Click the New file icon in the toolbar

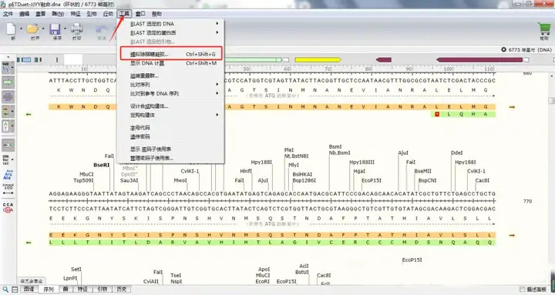[12, 28]
